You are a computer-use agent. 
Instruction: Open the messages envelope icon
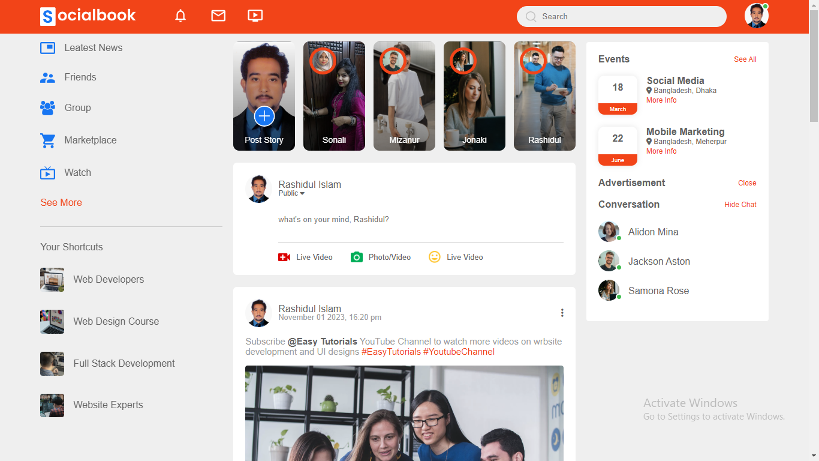coord(218,16)
